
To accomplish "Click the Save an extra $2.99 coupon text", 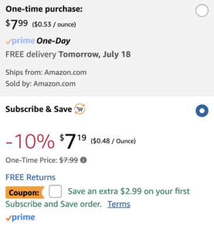I will click(x=98, y=198).
